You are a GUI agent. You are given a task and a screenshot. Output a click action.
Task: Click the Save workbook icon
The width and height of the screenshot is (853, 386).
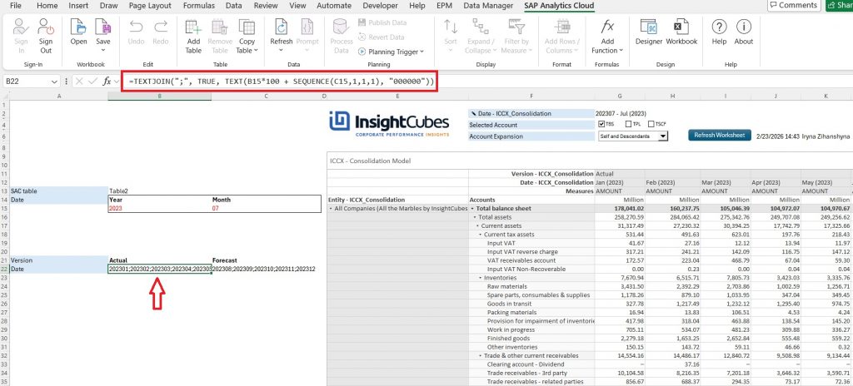coord(102,27)
